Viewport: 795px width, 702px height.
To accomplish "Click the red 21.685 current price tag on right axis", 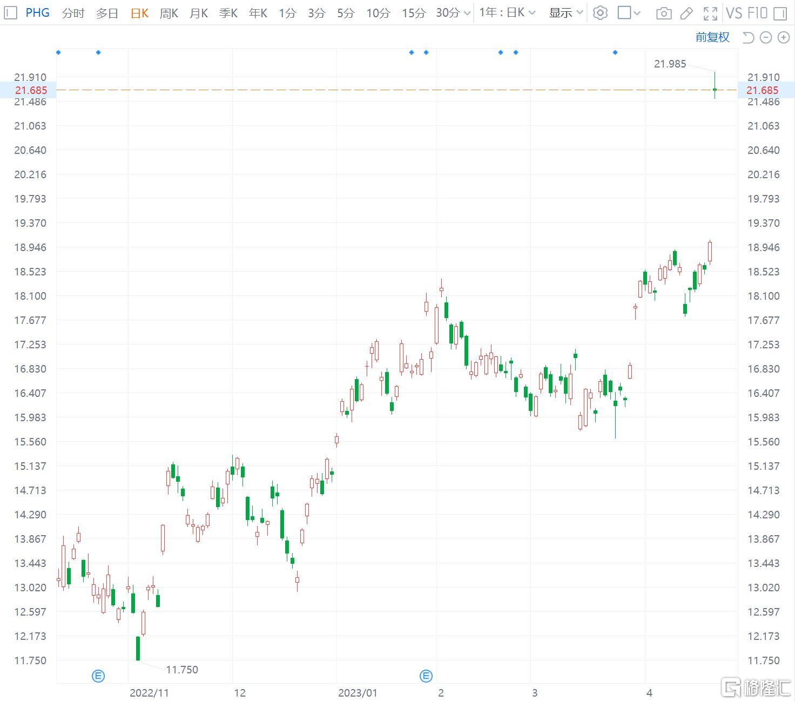I will [763, 90].
